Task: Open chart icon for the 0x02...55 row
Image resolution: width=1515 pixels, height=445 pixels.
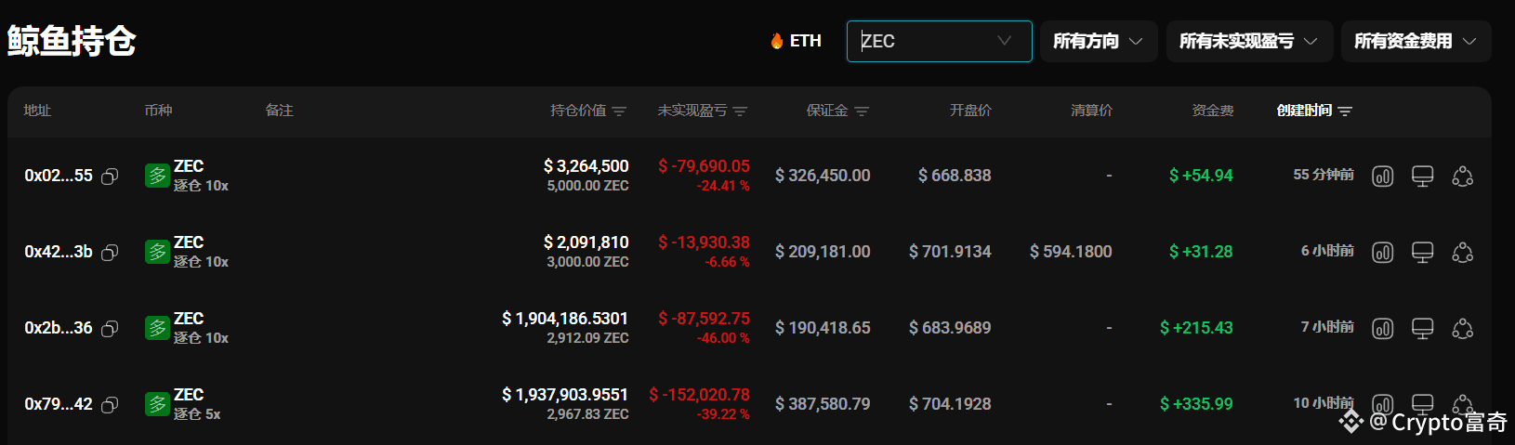Action: (1382, 177)
